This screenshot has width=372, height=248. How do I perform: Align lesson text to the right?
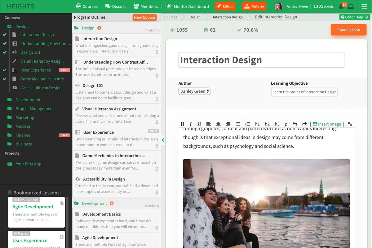click(x=228, y=124)
